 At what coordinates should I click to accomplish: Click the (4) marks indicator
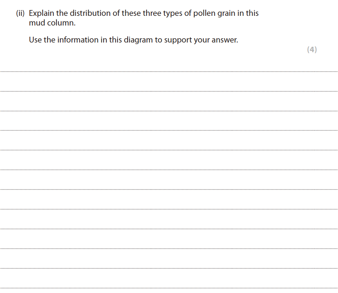coord(312,49)
